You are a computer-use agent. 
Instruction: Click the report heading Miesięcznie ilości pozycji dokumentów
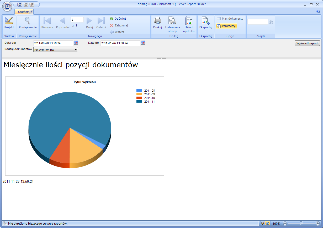click(x=71, y=65)
